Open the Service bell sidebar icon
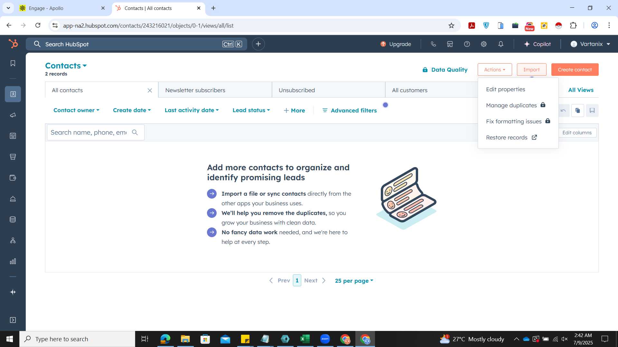 [13, 199]
